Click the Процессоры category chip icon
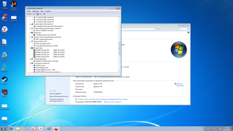 (x=32, y=48)
